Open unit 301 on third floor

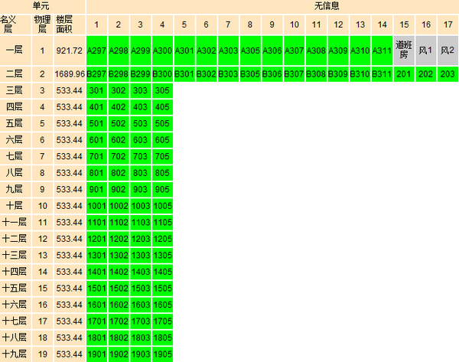(96, 90)
